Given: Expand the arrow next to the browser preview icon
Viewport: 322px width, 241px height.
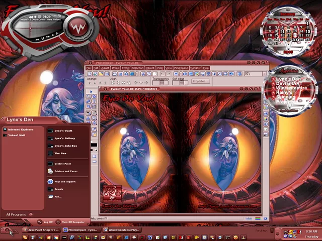Looking at the screenshot, I should tap(137, 74).
